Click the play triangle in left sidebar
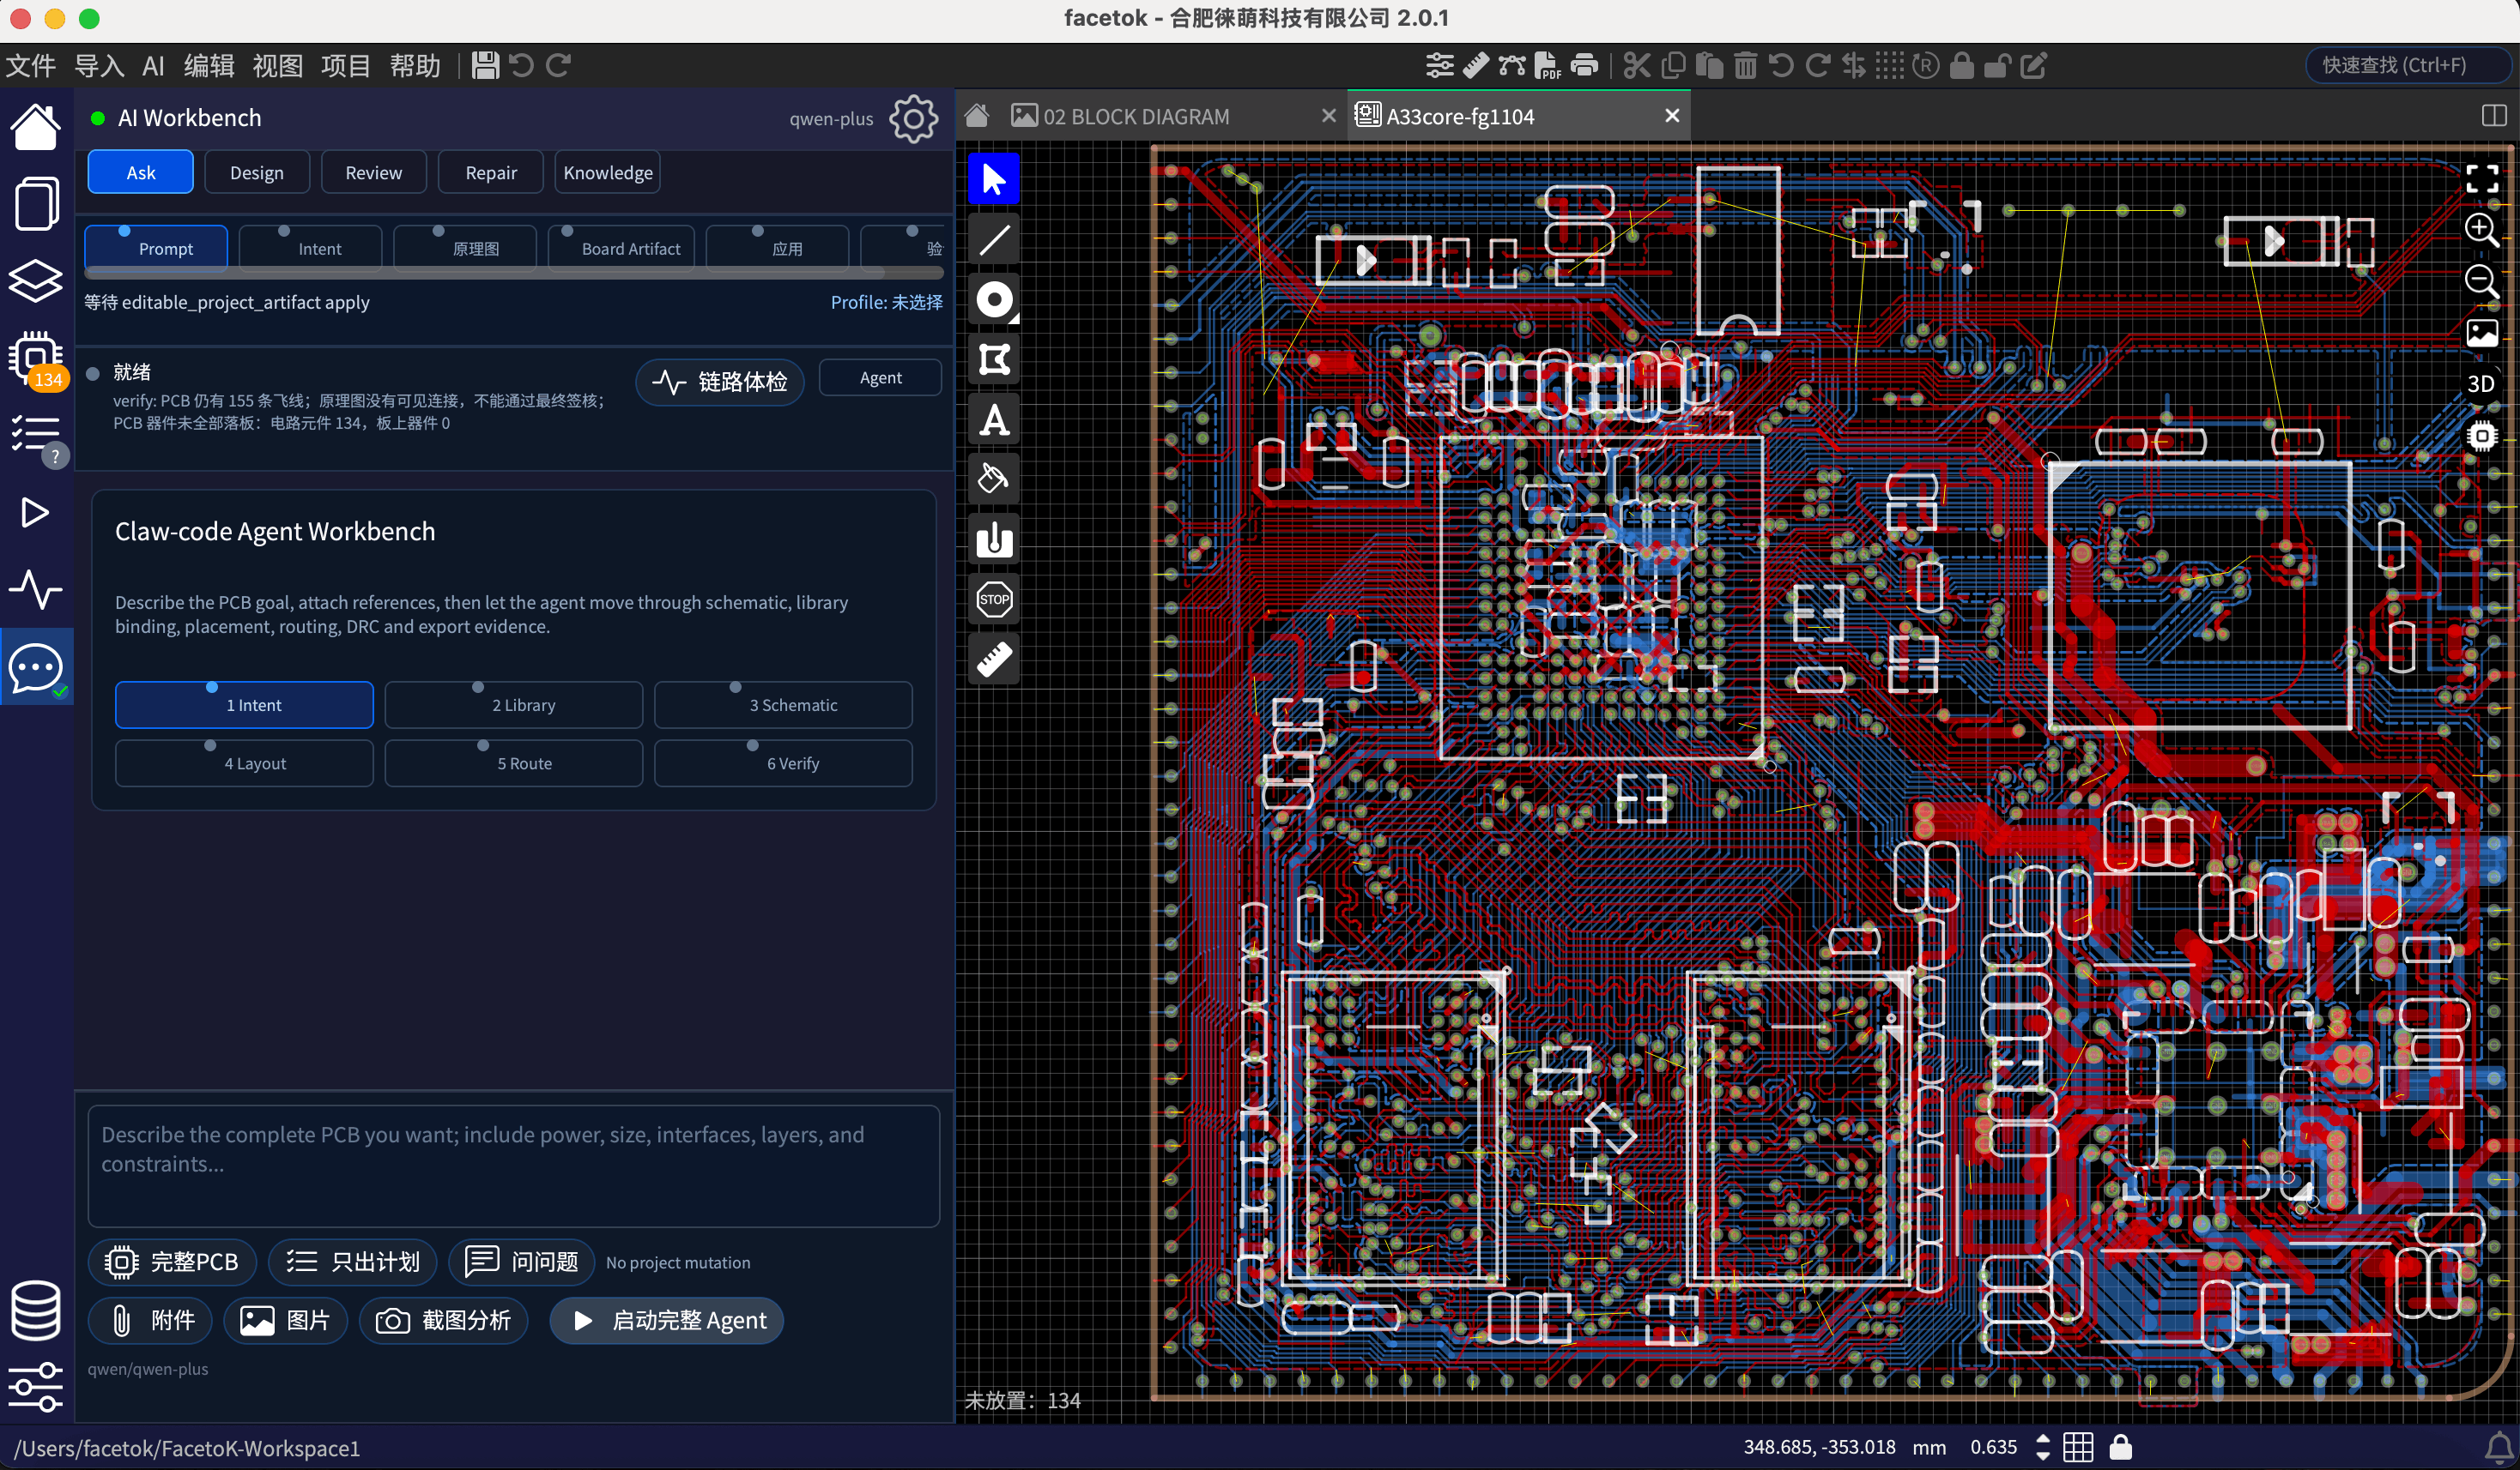 (35, 513)
